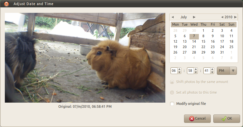243x127 pixels.
Task: Select July 23 in the calendar
Action: (213, 47)
